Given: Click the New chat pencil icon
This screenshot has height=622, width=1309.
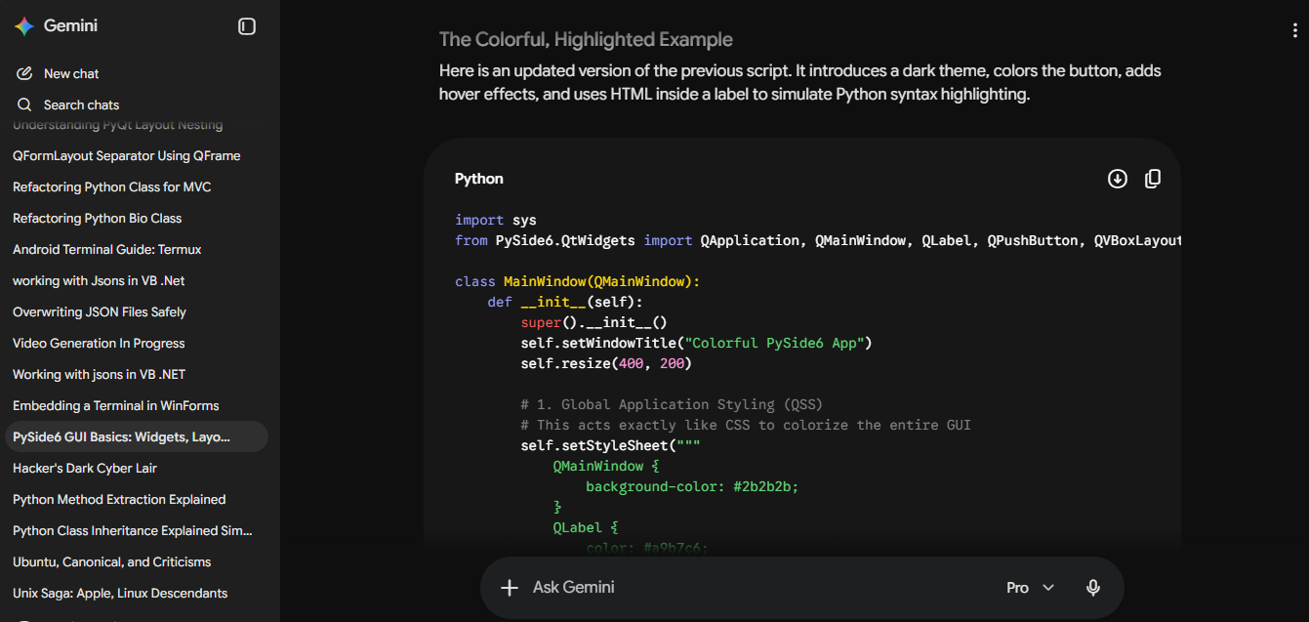Looking at the screenshot, I should [x=24, y=73].
